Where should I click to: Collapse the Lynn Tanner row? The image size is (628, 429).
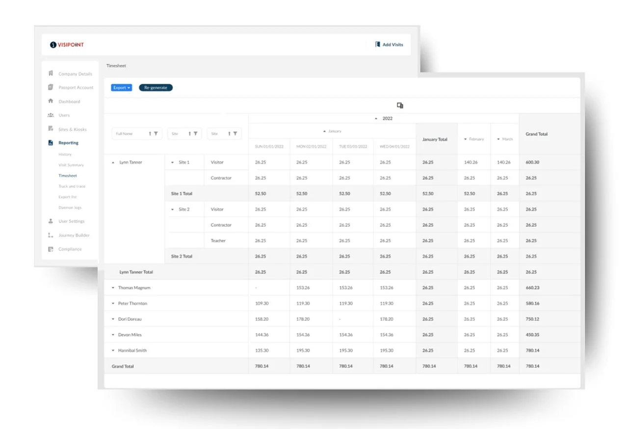(113, 162)
